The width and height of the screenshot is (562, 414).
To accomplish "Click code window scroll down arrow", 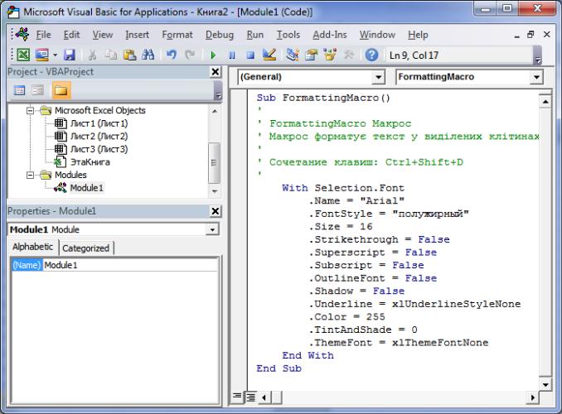I will [545, 385].
